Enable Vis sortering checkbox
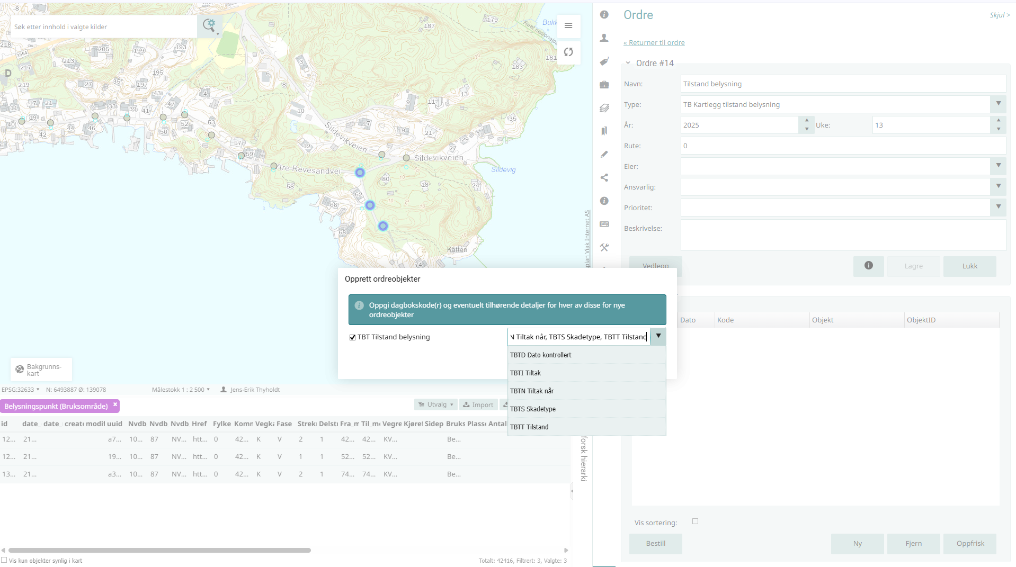 695,521
